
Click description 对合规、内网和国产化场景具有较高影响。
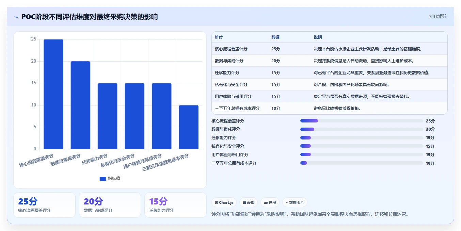click(352, 85)
